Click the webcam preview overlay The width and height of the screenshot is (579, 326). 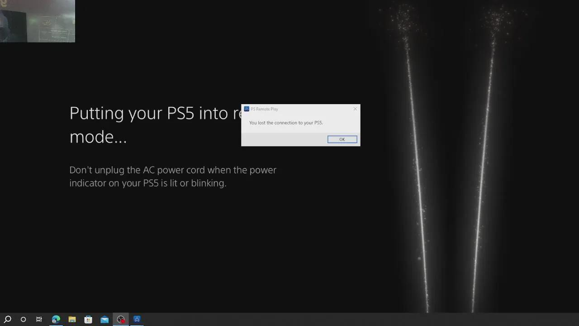pos(38,21)
